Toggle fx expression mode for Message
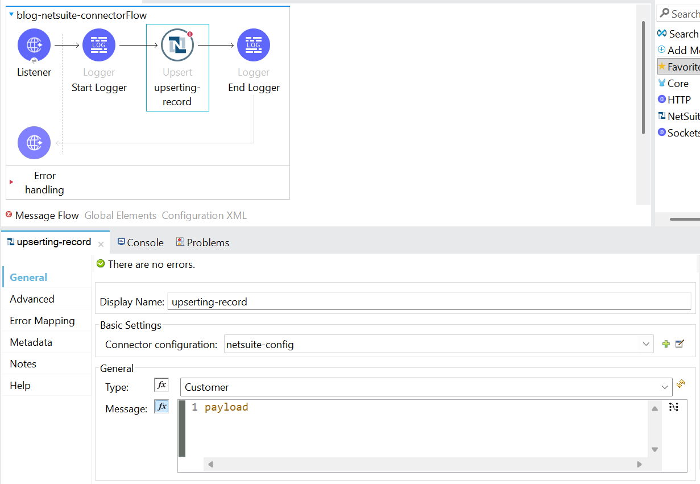700x484 pixels. point(161,407)
